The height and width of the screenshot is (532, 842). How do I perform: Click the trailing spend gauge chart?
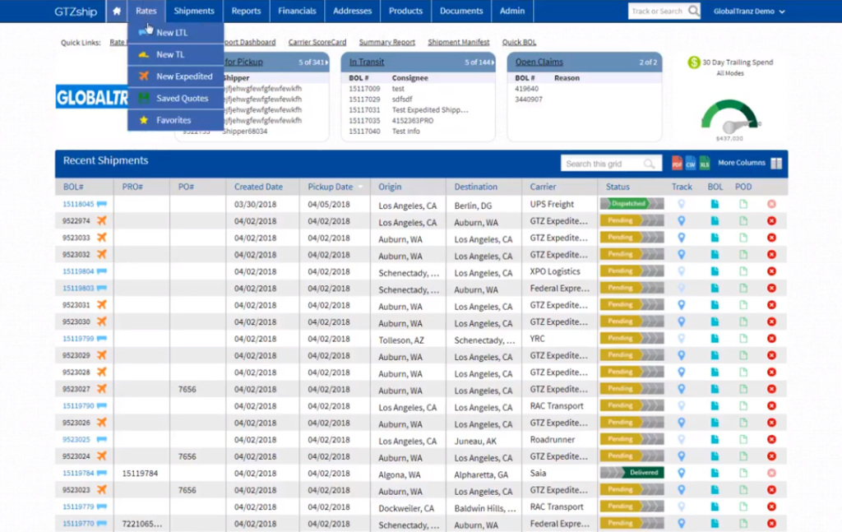(x=730, y=117)
